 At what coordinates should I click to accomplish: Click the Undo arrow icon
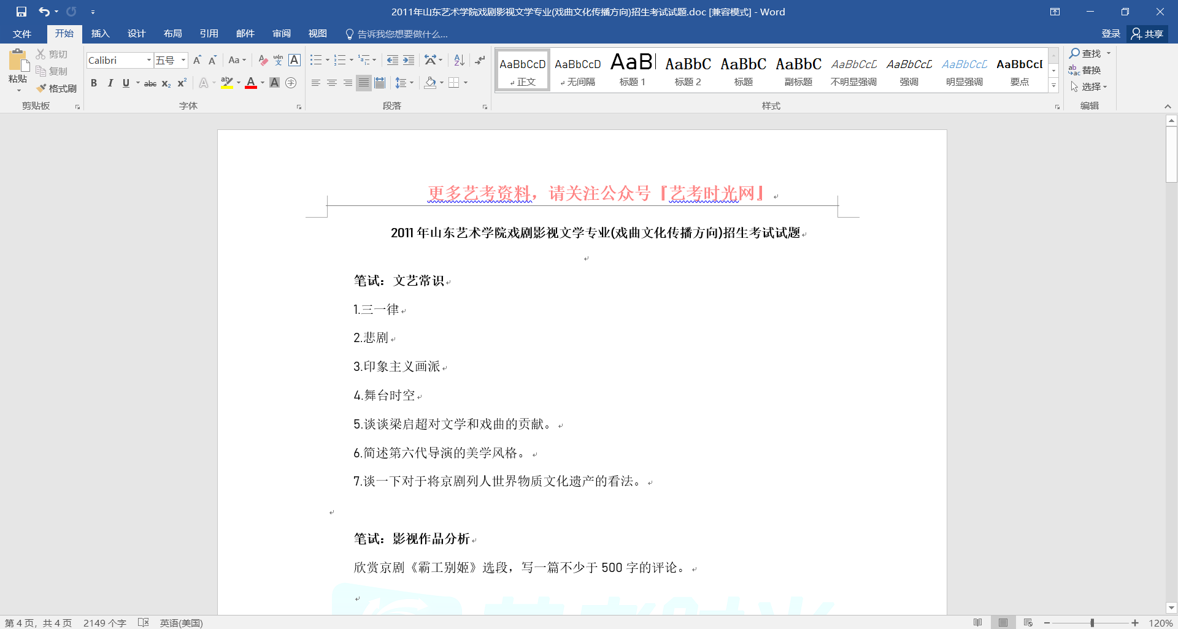click(44, 12)
